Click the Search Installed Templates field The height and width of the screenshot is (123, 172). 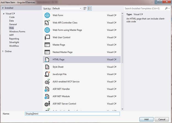tap(144, 8)
